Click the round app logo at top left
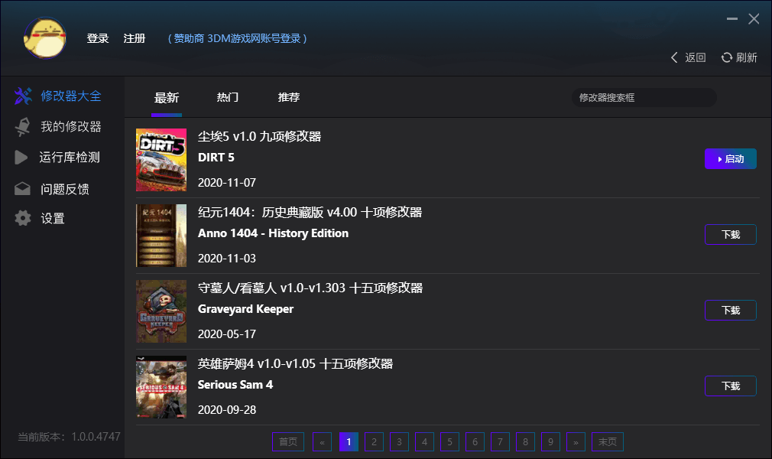The image size is (772, 459). pos(44,38)
